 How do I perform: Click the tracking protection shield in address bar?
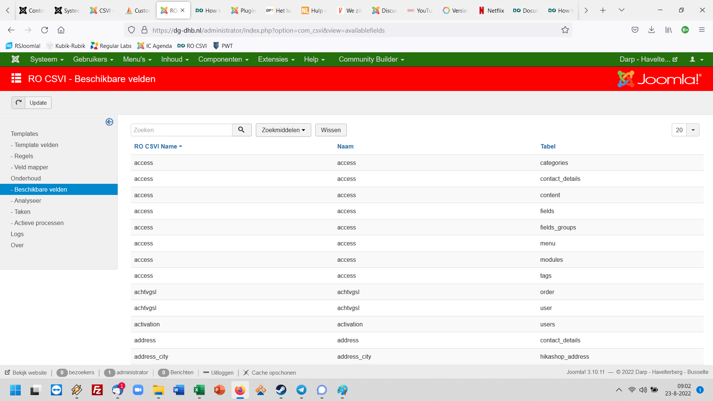(x=131, y=30)
